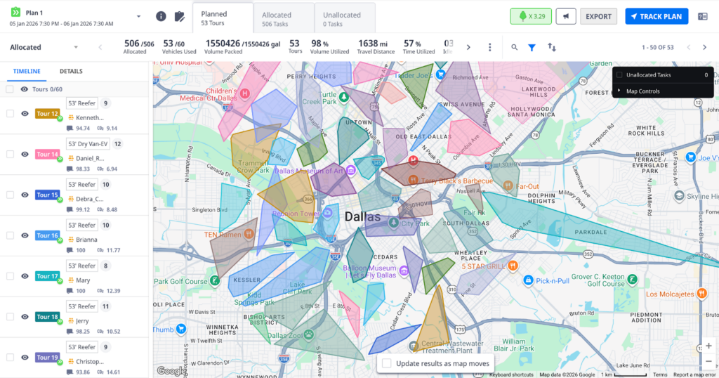This screenshot has height=378, width=719.
Task: Click the map zoom in button
Action: (707, 346)
